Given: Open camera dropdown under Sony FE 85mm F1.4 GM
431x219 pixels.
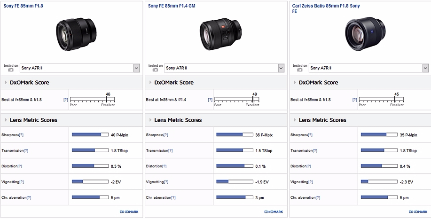Looking at the screenshot, I should point(281,68).
